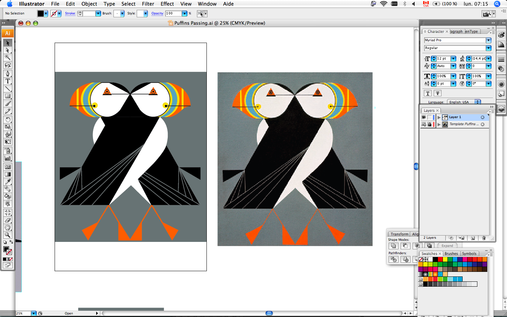The height and width of the screenshot is (317, 507).
Task: Switch to the Brushes tab
Action: tap(451, 254)
